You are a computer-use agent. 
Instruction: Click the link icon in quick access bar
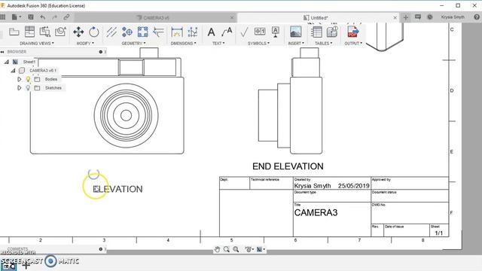click(66, 17)
